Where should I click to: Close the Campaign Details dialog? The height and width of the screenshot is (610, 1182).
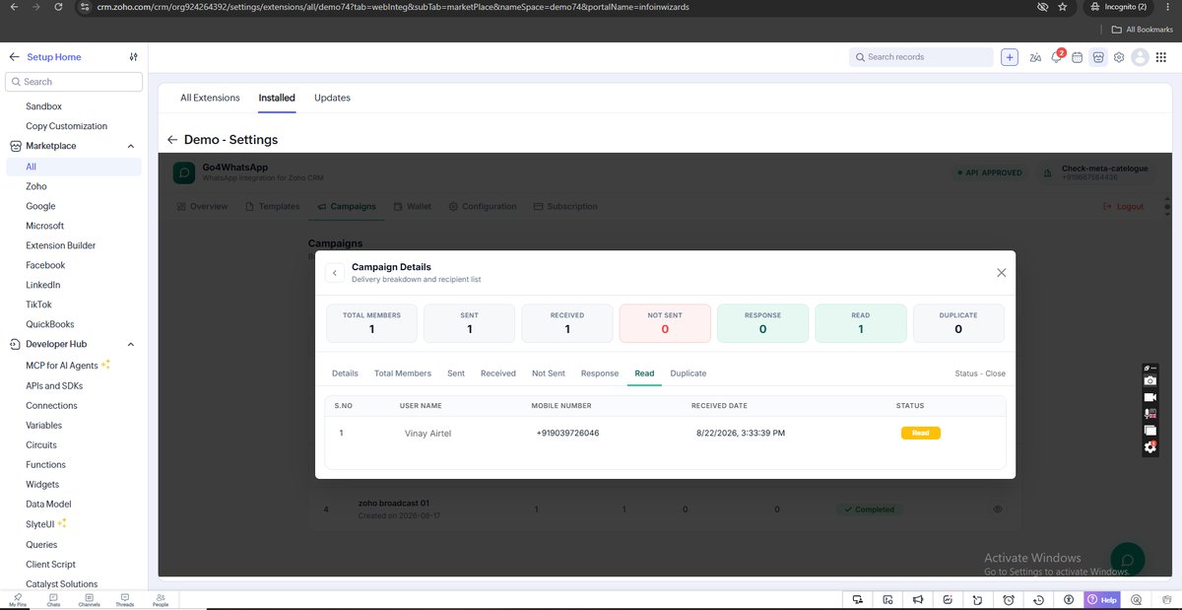1001,273
